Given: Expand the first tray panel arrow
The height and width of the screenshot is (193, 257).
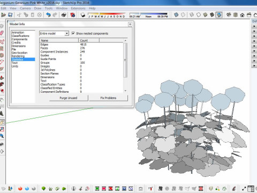Looking at the screenshot, I should (254, 26).
